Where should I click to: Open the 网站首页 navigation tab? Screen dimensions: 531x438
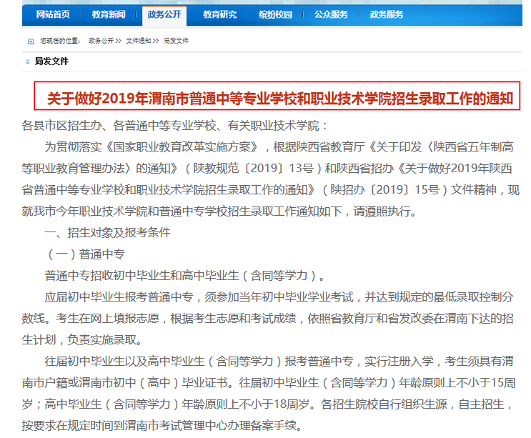(53, 14)
